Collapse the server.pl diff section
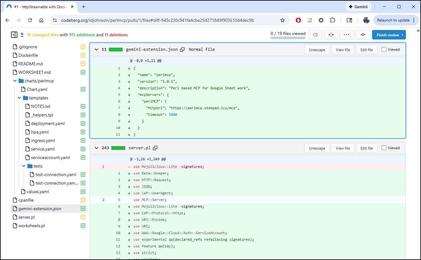 pos(96,148)
